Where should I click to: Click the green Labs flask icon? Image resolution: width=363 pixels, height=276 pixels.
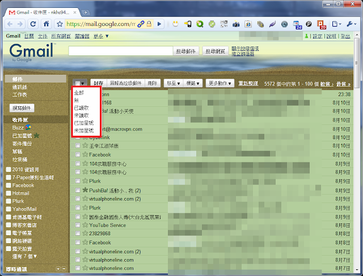tap(306, 36)
